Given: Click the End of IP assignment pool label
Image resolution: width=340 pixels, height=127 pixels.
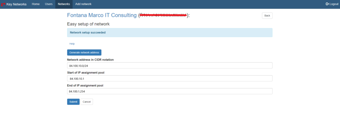Looking at the screenshot, I should (x=85, y=85).
